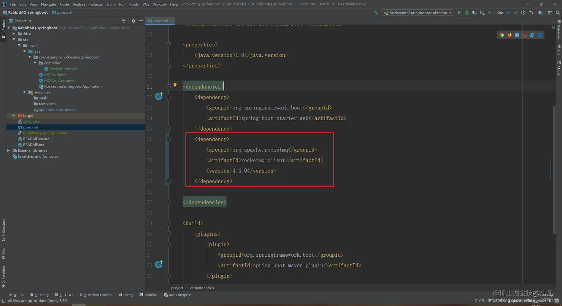The height and width of the screenshot is (306, 562).
Task: Select RocketController in project tree
Action: 61,69
